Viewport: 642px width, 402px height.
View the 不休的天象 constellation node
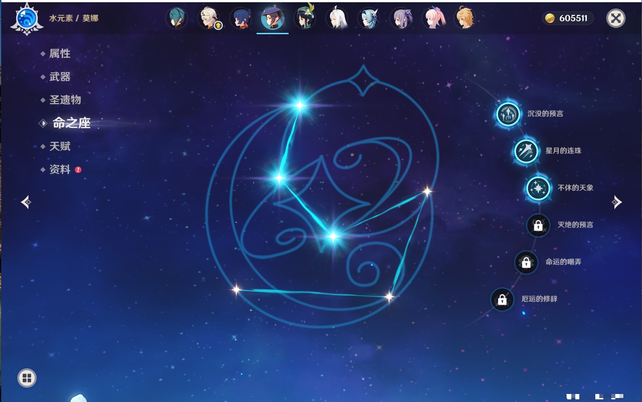[538, 188]
